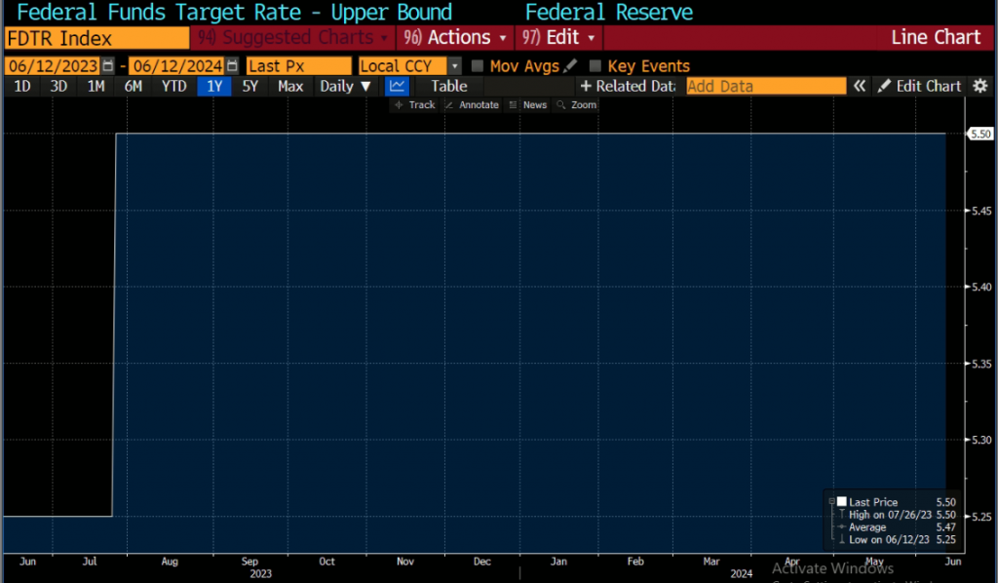Activate Track crosshair tool
Screen dimensions: 998x583
pyautogui.click(x=414, y=105)
